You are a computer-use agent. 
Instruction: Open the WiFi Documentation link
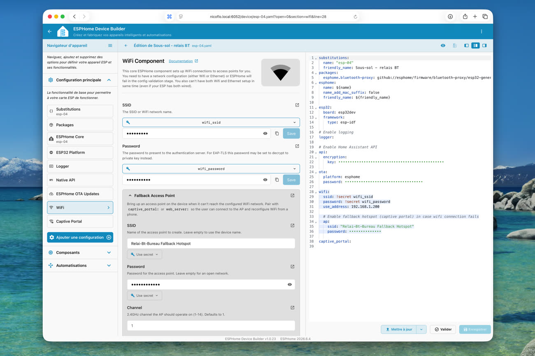click(181, 61)
